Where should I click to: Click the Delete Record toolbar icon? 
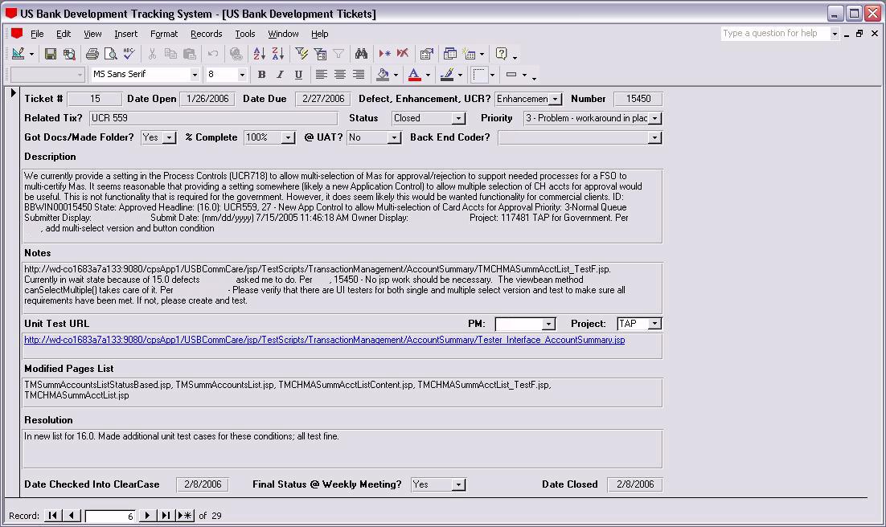tap(402, 54)
